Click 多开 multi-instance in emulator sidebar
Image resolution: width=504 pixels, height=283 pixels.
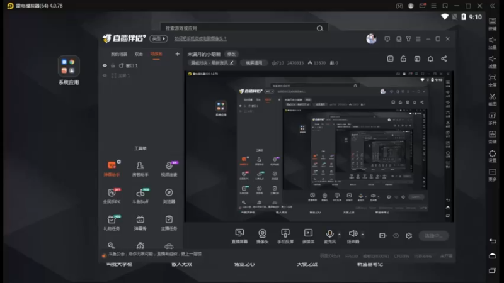coord(493,118)
